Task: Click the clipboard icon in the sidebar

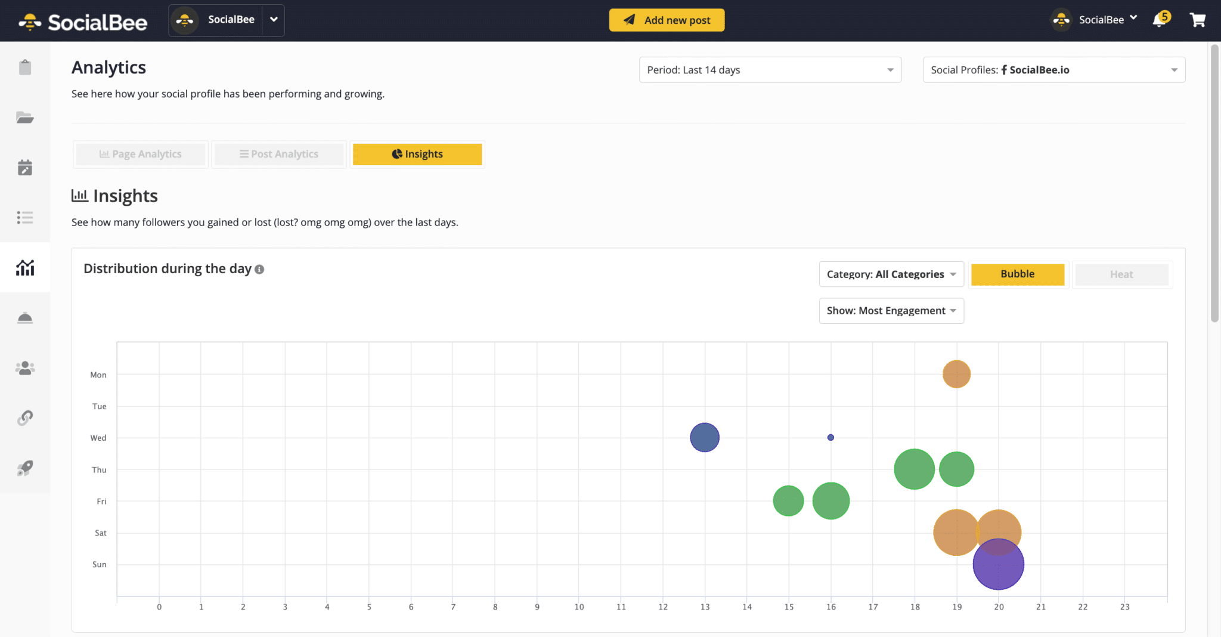Action: (x=25, y=67)
